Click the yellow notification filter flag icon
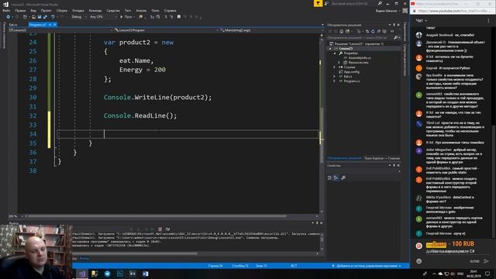The width and height of the screenshot is (496, 279). tap(318, 3)
